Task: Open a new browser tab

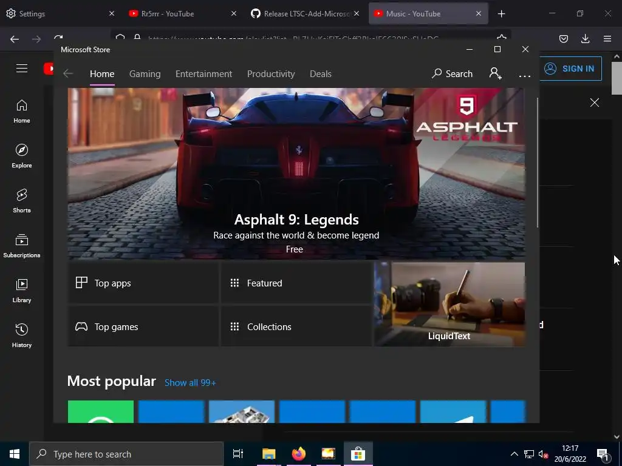Action: click(501, 14)
